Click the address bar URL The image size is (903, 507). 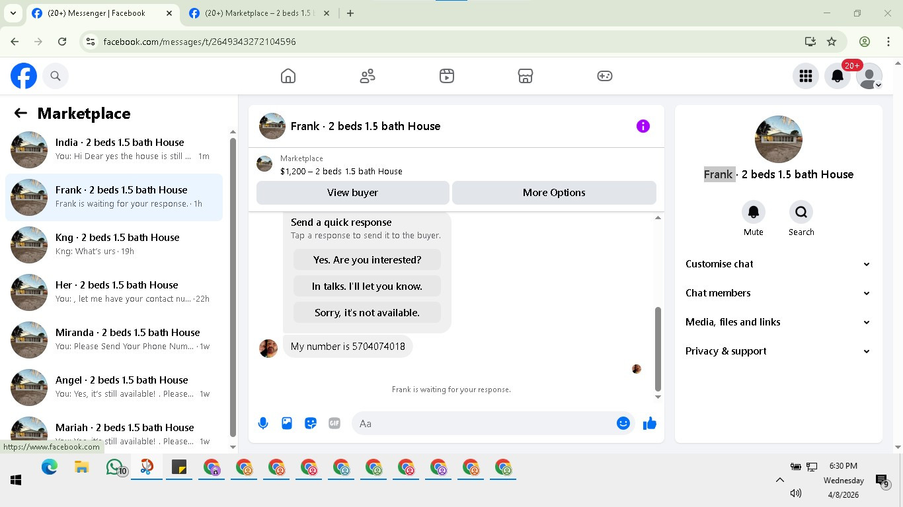point(200,42)
